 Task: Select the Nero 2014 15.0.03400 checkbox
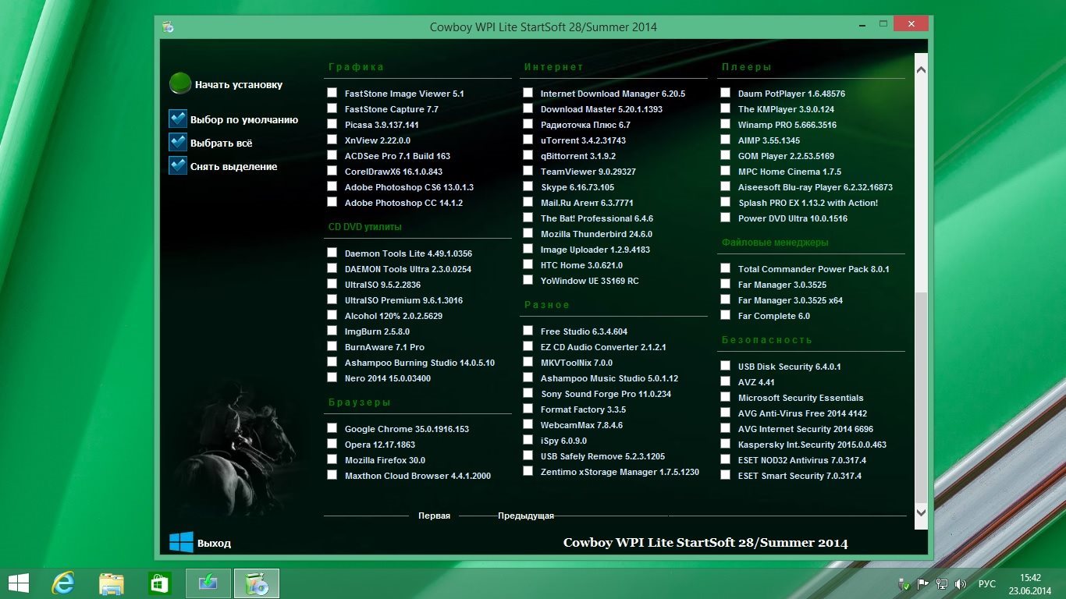click(332, 377)
